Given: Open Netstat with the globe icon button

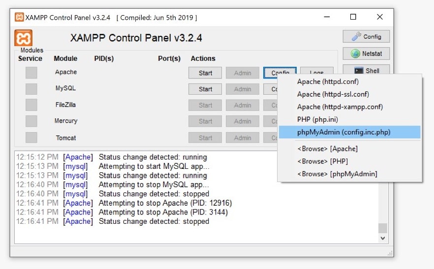Looking at the screenshot, I should (366, 54).
